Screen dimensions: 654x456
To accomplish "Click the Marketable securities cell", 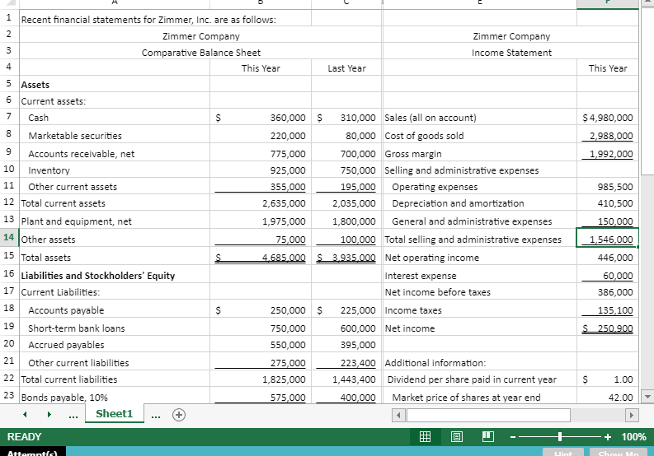I will click(x=115, y=134).
